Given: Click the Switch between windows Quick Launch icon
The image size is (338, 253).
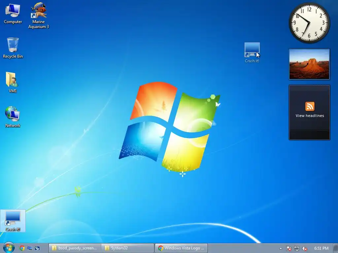Looking at the screenshot, I should [x=37, y=248].
